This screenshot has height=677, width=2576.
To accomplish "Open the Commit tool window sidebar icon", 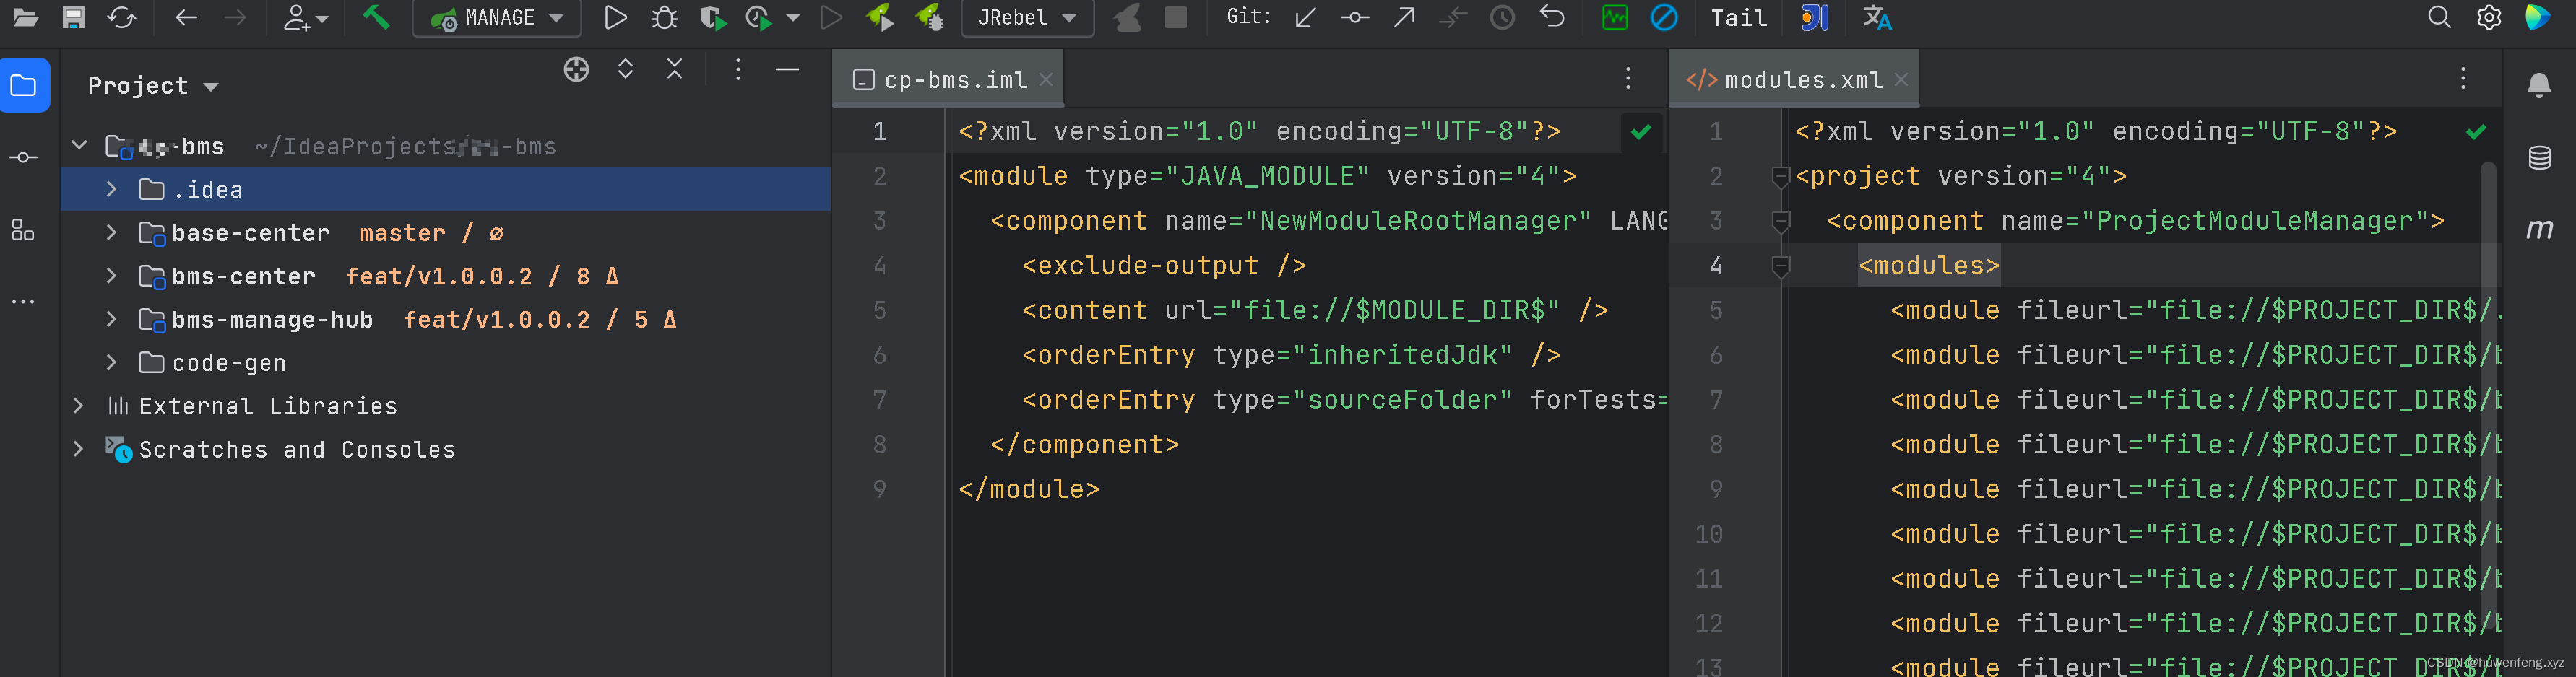I will [23, 158].
